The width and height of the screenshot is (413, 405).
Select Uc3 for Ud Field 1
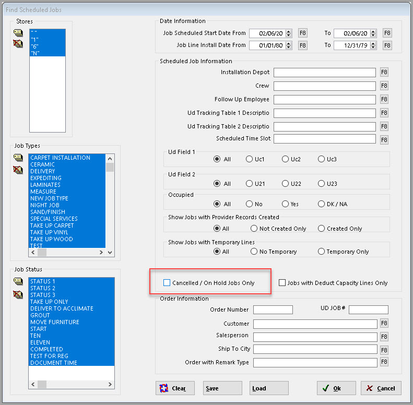tap(321, 159)
